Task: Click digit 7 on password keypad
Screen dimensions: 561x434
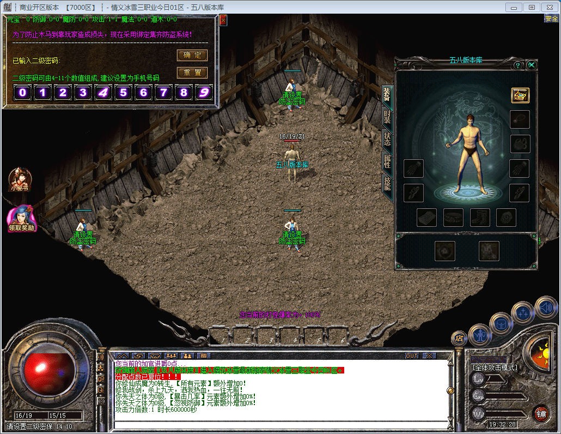Action: pos(163,92)
